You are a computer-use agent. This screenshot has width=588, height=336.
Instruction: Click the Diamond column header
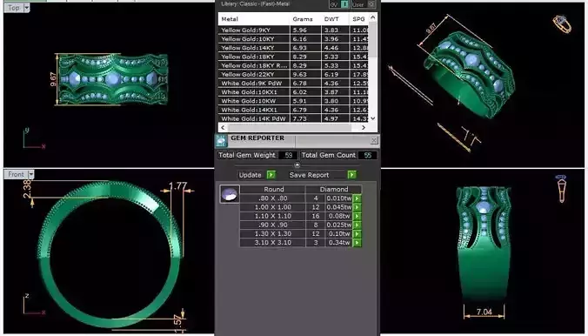click(334, 189)
